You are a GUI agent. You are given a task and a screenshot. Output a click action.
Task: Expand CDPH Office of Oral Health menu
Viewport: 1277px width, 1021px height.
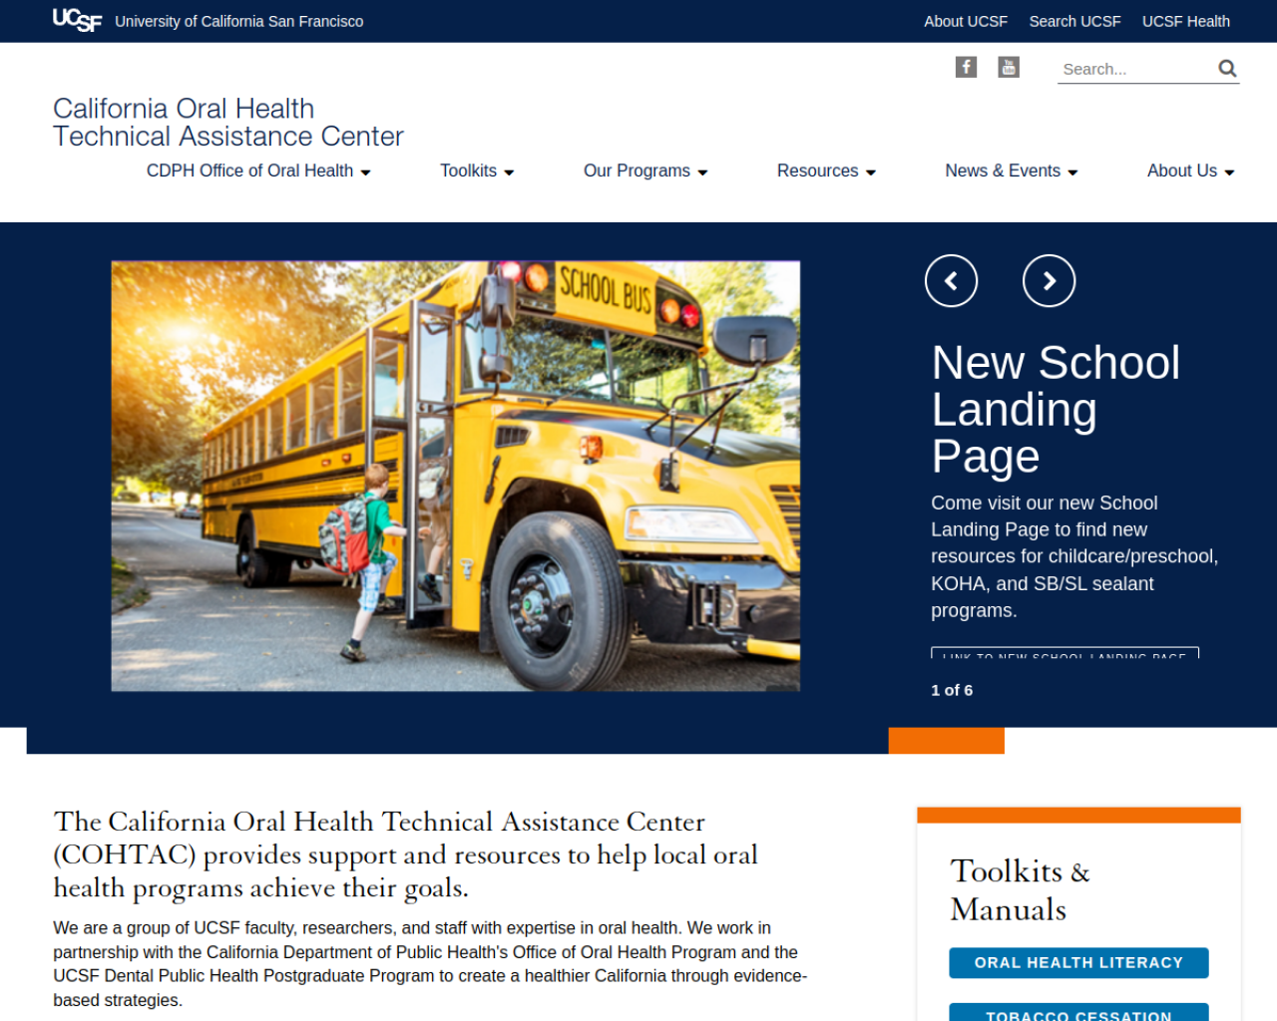point(258,170)
